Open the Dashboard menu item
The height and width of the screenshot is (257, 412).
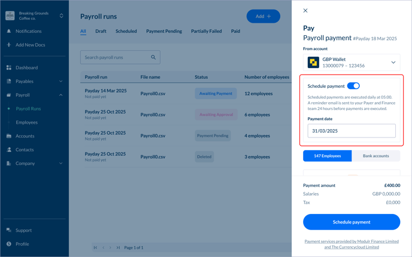(x=26, y=68)
